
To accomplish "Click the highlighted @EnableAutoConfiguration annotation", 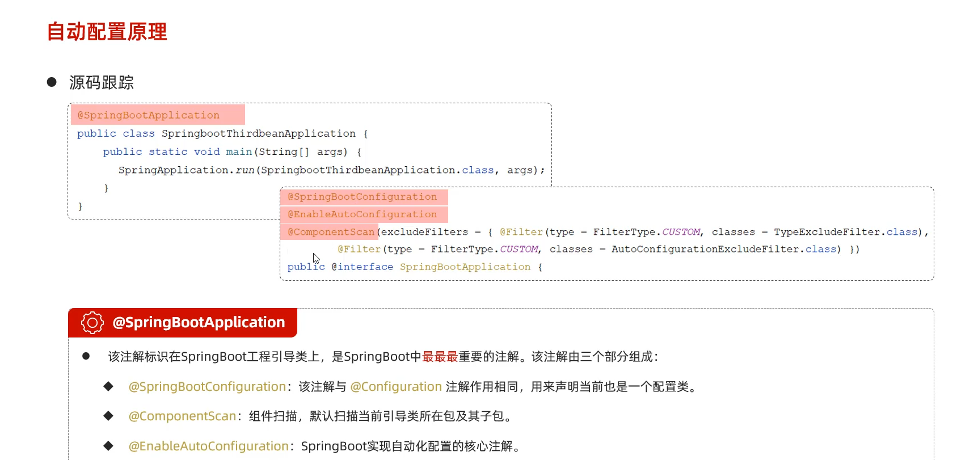I will point(362,214).
